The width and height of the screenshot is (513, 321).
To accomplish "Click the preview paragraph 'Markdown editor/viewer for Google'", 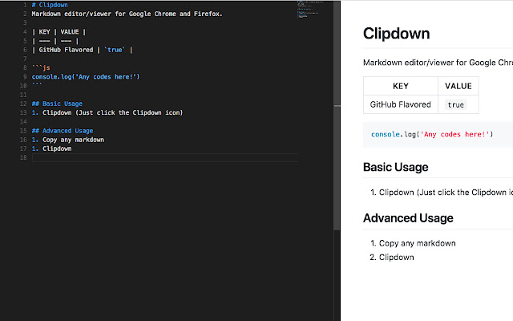I will point(438,63).
